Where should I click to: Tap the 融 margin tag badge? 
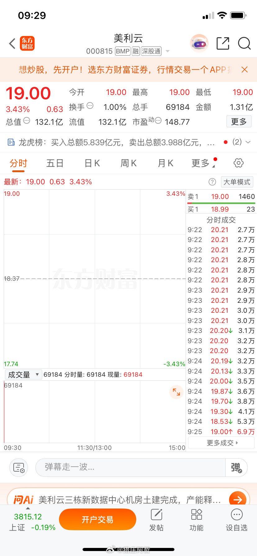pos(136,51)
